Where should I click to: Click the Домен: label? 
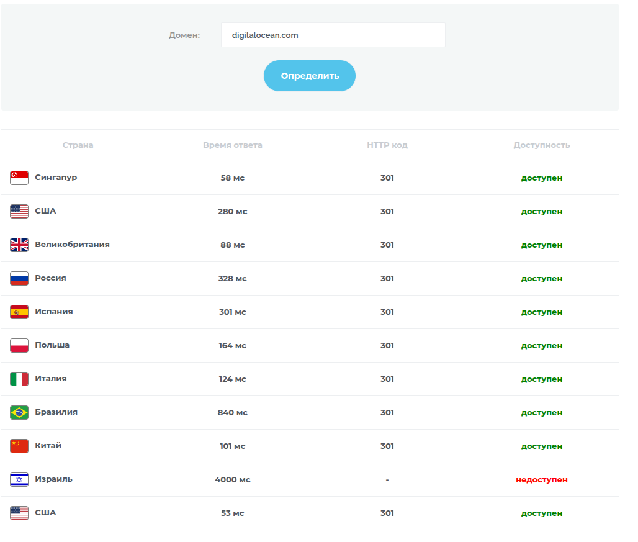(184, 35)
